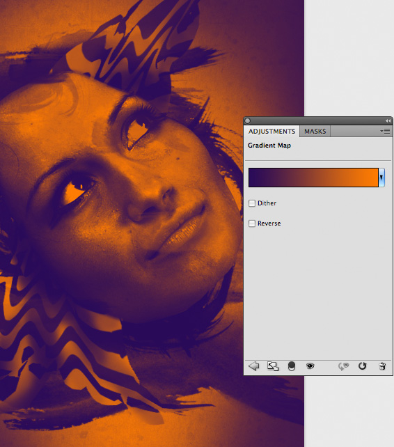Clip adjustment to layer below icon
Viewport: 394px width, 447px height.
(x=292, y=366)
